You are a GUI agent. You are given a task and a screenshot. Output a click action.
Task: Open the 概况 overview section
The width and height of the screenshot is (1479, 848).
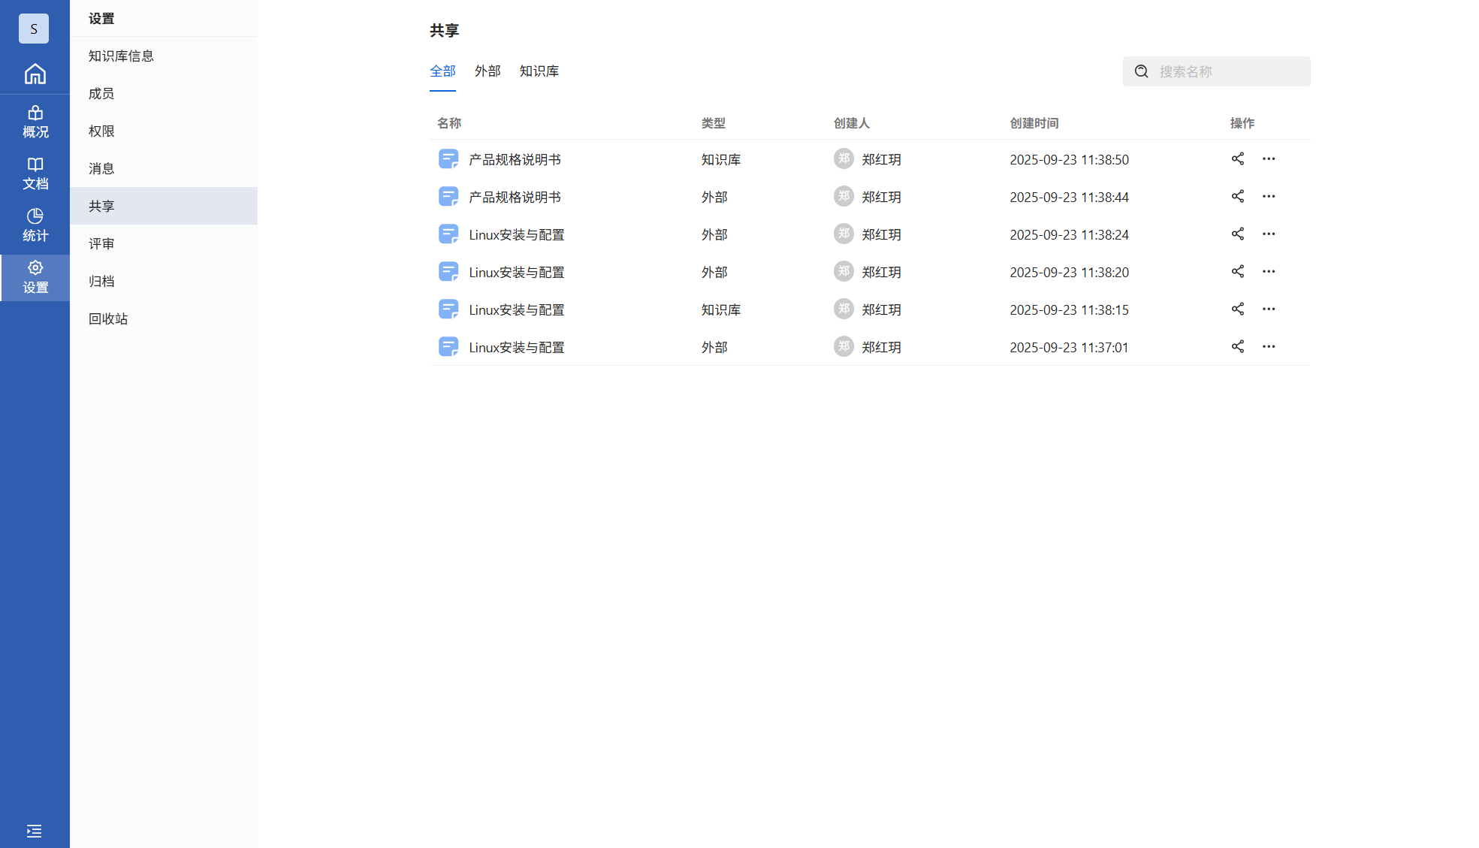pyautogui.click(x=35, y=122)
